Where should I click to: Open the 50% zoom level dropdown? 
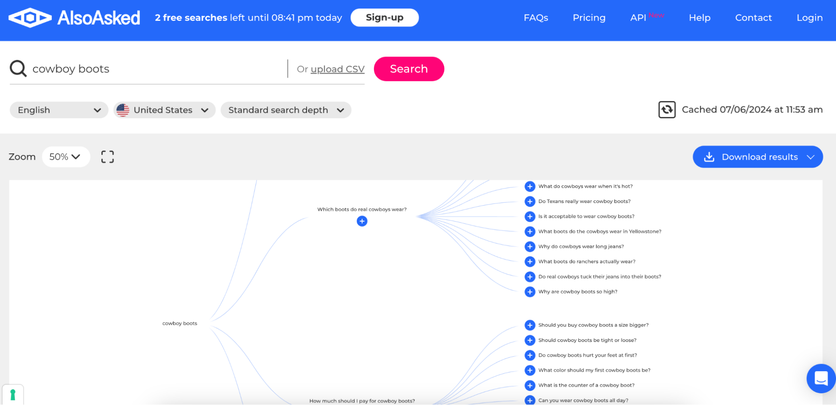[x=66, y=157]
